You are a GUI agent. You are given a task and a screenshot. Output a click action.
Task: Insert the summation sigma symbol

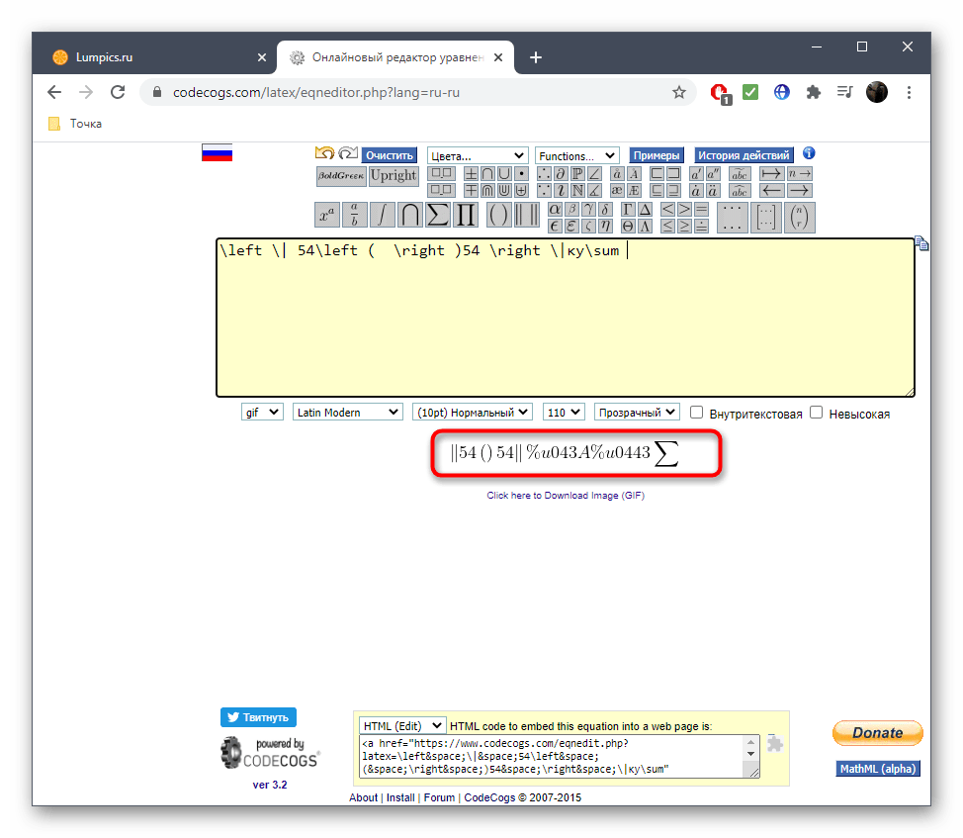point(437,215)
